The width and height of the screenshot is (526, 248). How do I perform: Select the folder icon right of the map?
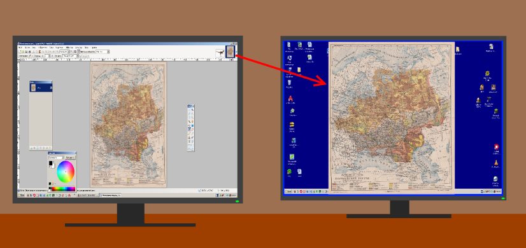click(458, 49)
